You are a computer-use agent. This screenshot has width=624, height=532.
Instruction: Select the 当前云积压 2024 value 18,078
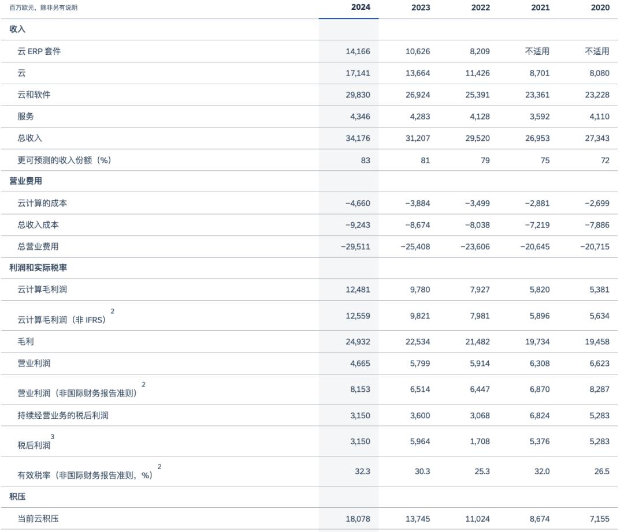point(358,519)
